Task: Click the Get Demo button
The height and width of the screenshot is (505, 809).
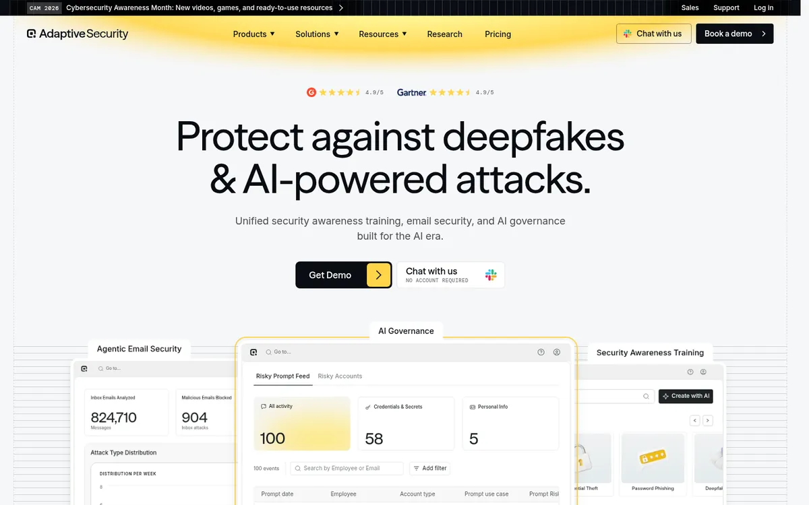Action: (x=344, y=275)
